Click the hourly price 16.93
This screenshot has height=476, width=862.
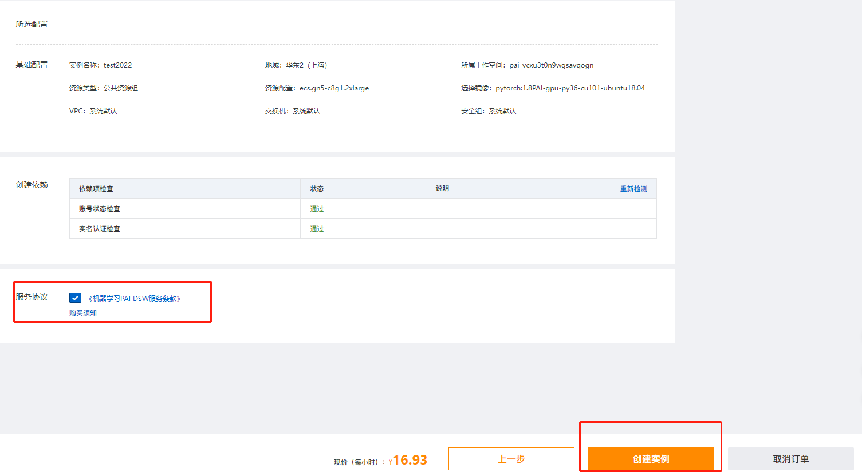tap(410, 460)
